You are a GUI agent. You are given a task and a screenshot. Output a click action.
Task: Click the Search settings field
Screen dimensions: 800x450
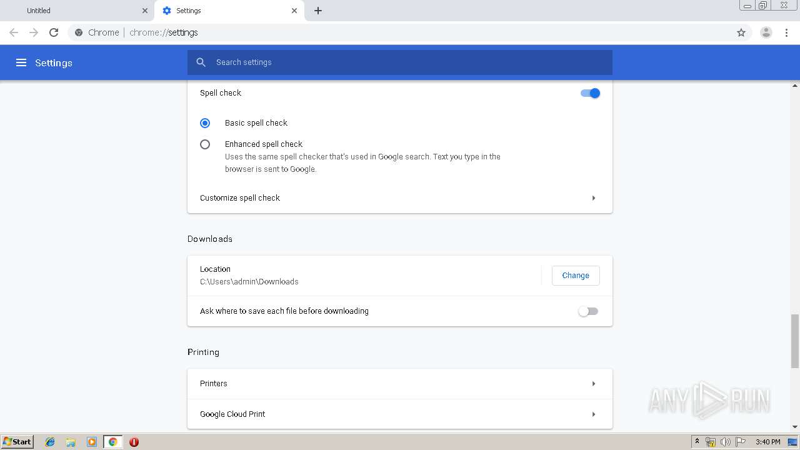[400, 62]
